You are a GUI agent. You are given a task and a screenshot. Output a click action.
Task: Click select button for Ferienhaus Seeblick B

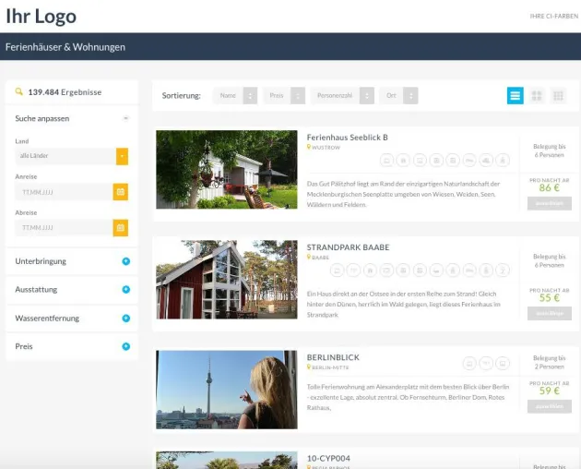pos(550,203)
